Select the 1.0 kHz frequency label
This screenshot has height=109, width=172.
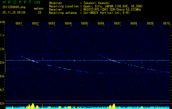(x=2, y=49)
